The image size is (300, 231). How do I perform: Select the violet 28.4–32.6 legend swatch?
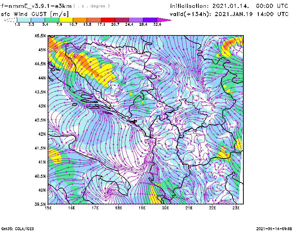150,20
